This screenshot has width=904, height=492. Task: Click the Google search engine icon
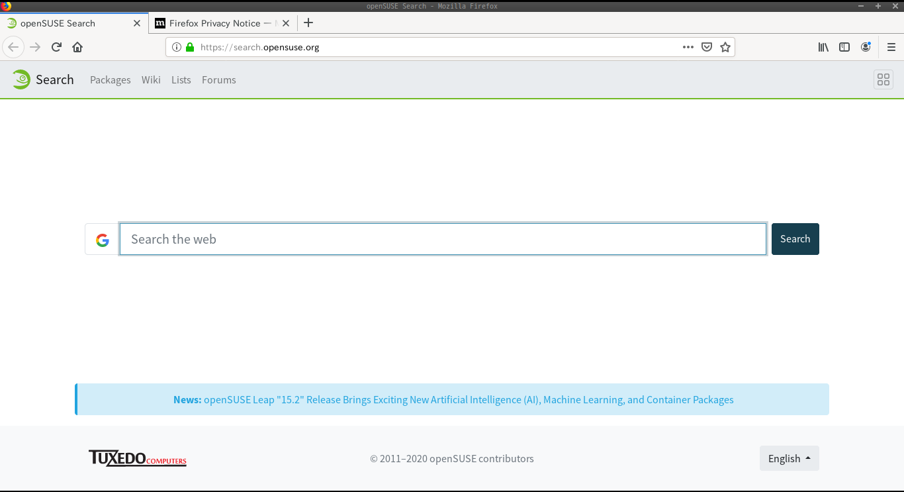[102, 240]
